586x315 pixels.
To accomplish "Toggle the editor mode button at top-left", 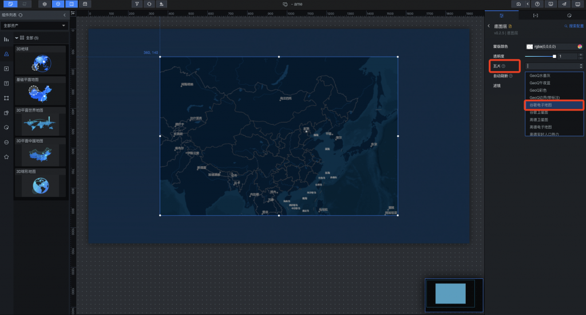I will coord(10,4).
